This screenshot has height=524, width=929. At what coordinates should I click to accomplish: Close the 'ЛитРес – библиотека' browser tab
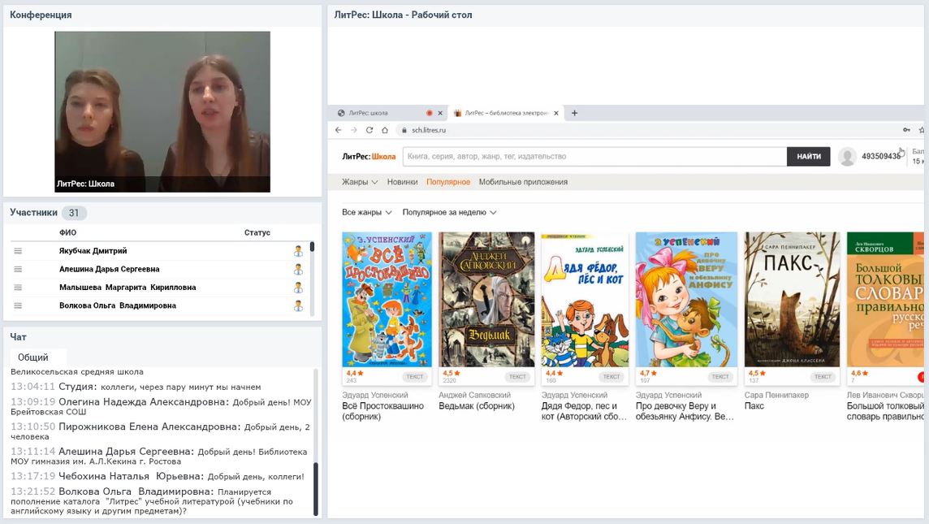pos(555,113)
